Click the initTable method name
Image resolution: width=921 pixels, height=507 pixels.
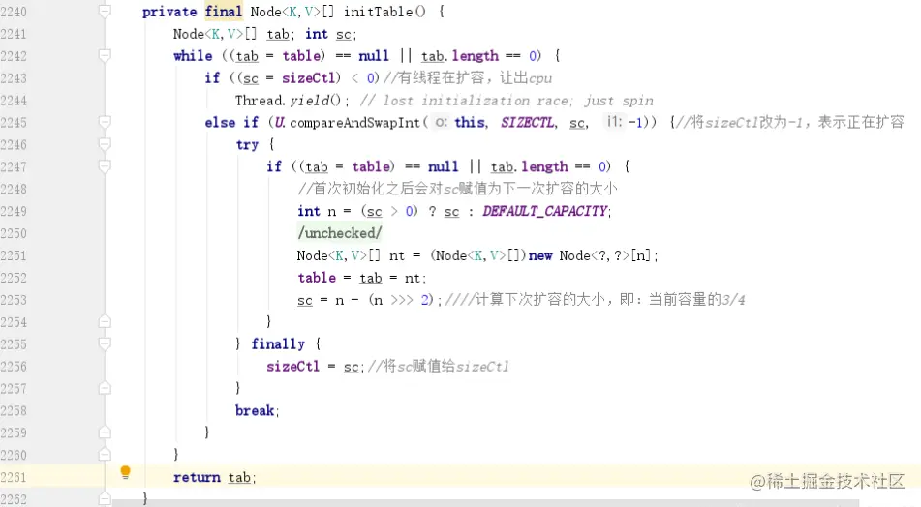(x=379, y=12)
